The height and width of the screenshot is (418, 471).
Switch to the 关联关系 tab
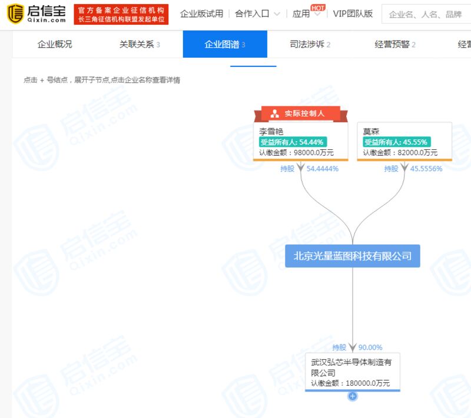click(140, 44)
